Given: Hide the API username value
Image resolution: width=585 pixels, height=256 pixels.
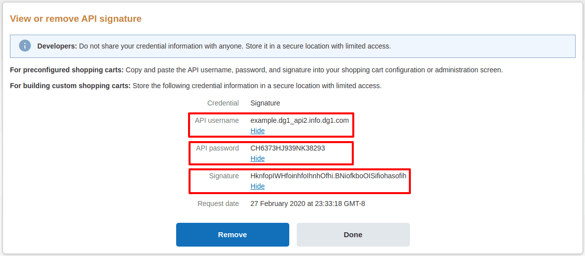Looking at the screenshot, I should coord(258,131).
